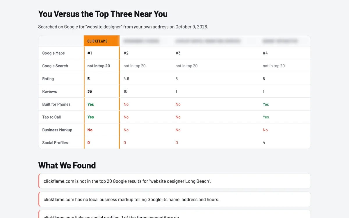Click the bold "#1" Google Maps rank

pos(90,53)
